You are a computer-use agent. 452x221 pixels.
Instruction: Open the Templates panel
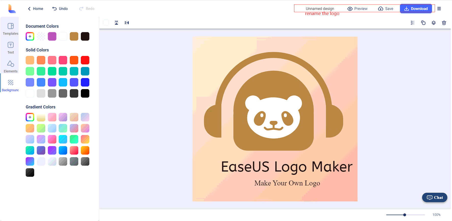[x=10, y=29]
